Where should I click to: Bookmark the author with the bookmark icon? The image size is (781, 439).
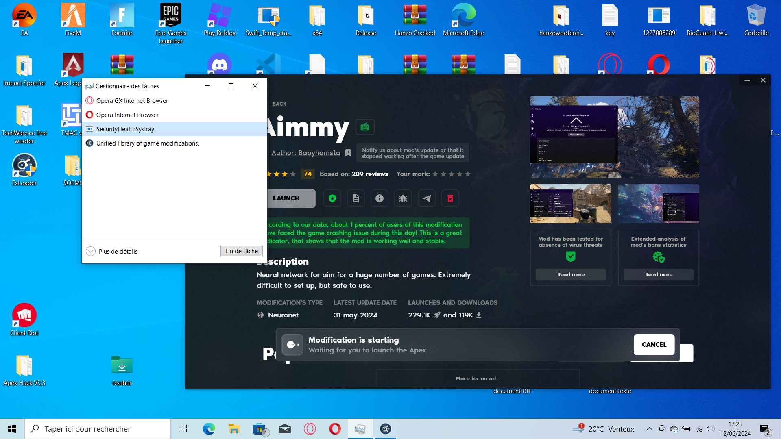coord(348,153)
